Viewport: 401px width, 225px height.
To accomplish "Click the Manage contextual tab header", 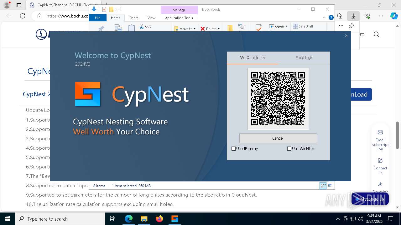I will [179, 10].
